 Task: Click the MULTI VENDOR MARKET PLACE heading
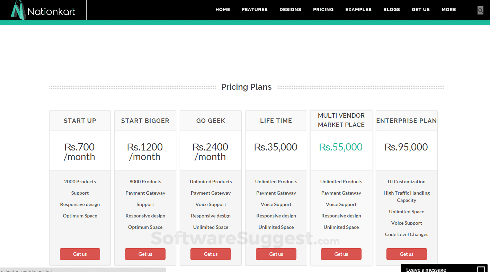click(341, 120)
